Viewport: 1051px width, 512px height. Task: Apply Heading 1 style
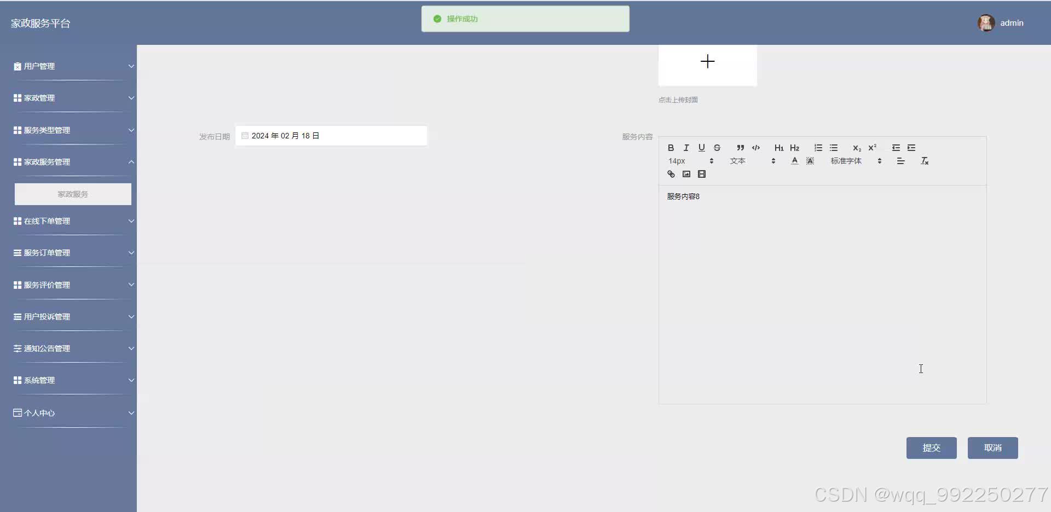(779, 148)
